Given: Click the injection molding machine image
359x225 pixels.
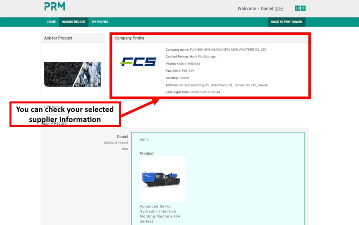Looking at the screenshot, I should tap(162, 179).
